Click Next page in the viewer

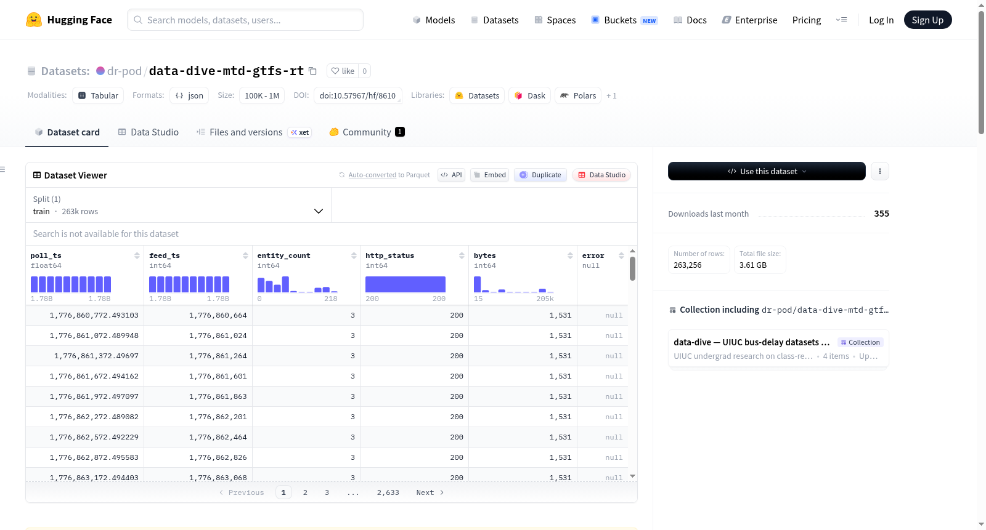(x=430, y=492)
